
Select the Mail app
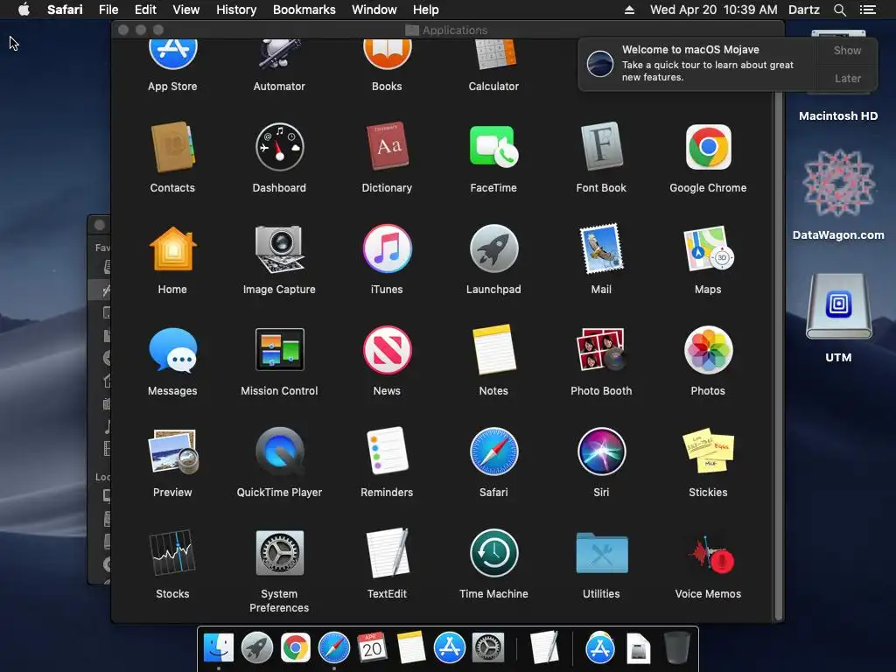(601, 248)
